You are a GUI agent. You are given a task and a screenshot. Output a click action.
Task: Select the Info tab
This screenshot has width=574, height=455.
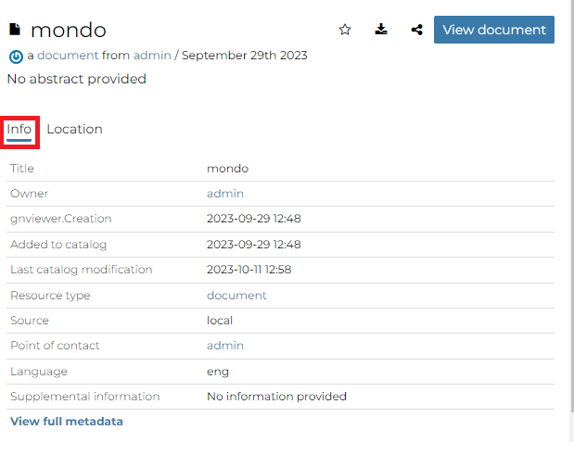click(x=19, y=129)
